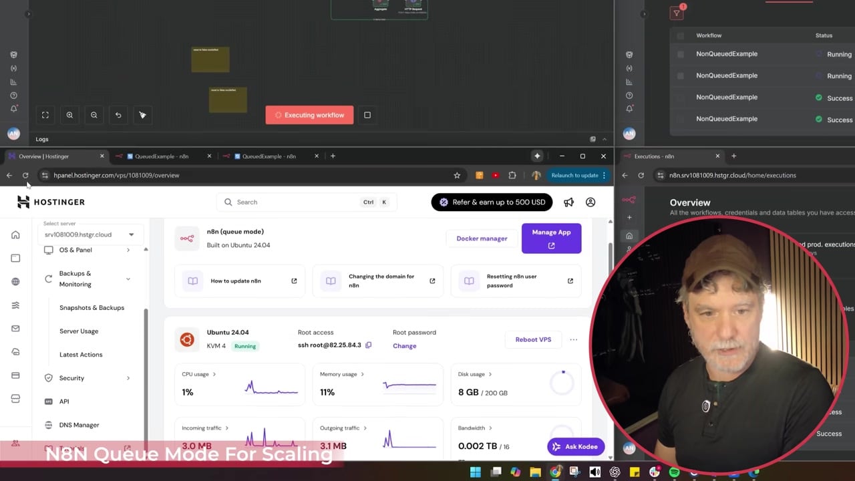Viewport: 855px width, 481px height.
Task: Expand the OS & Panel menu
Action: (x=87, y=250)
